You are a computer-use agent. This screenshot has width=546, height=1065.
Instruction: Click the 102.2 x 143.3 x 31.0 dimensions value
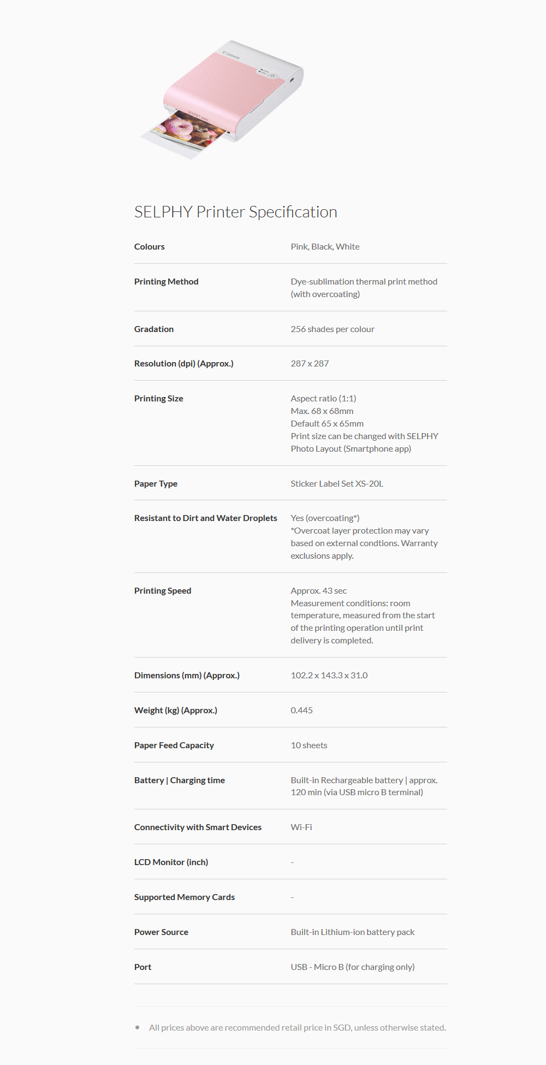(x=329, y=676)
